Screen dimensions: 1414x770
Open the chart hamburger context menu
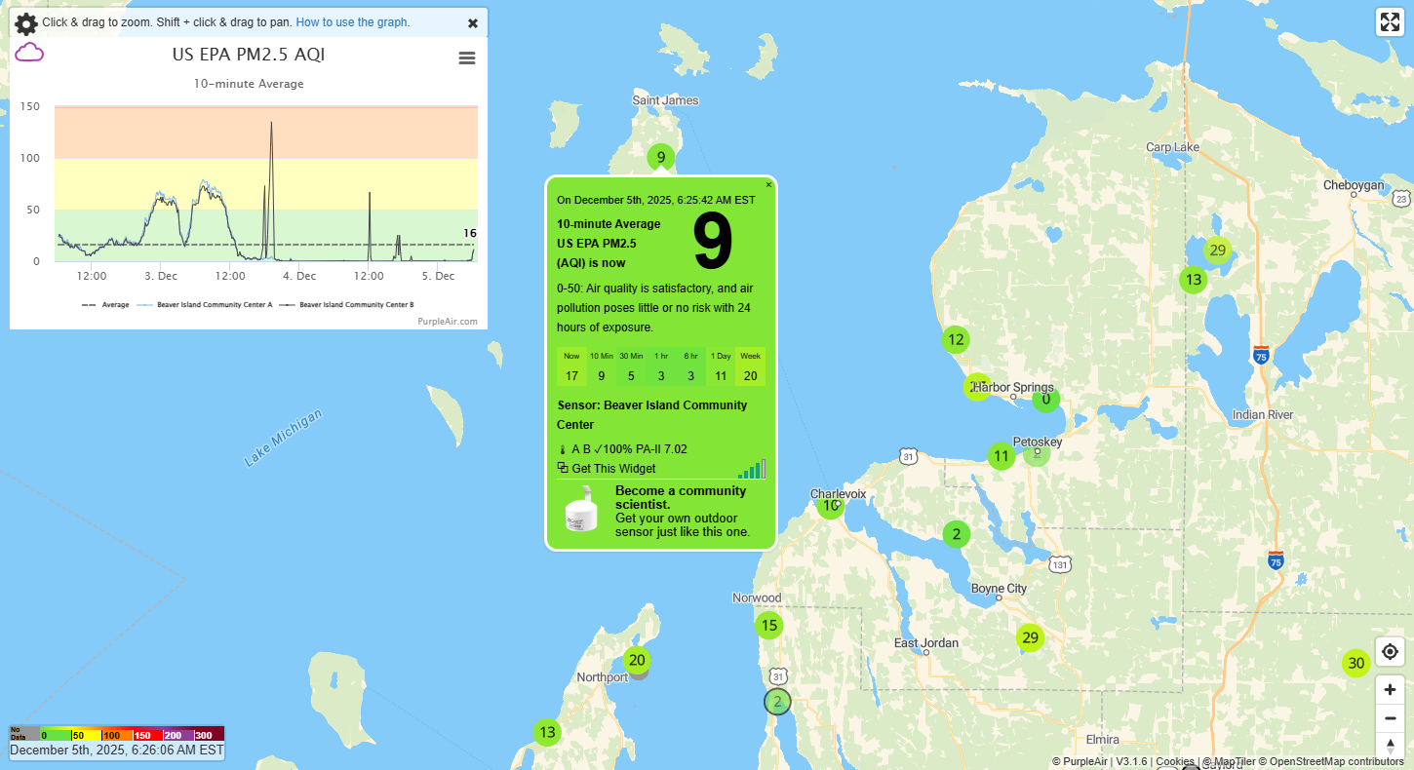pyautogui.click(x=467, y=58)
